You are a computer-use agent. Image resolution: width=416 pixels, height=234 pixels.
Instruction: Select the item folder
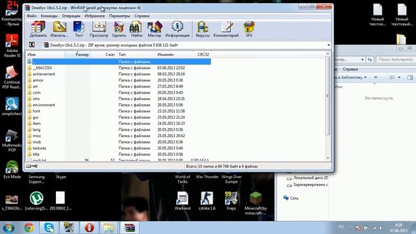(118, 123)
